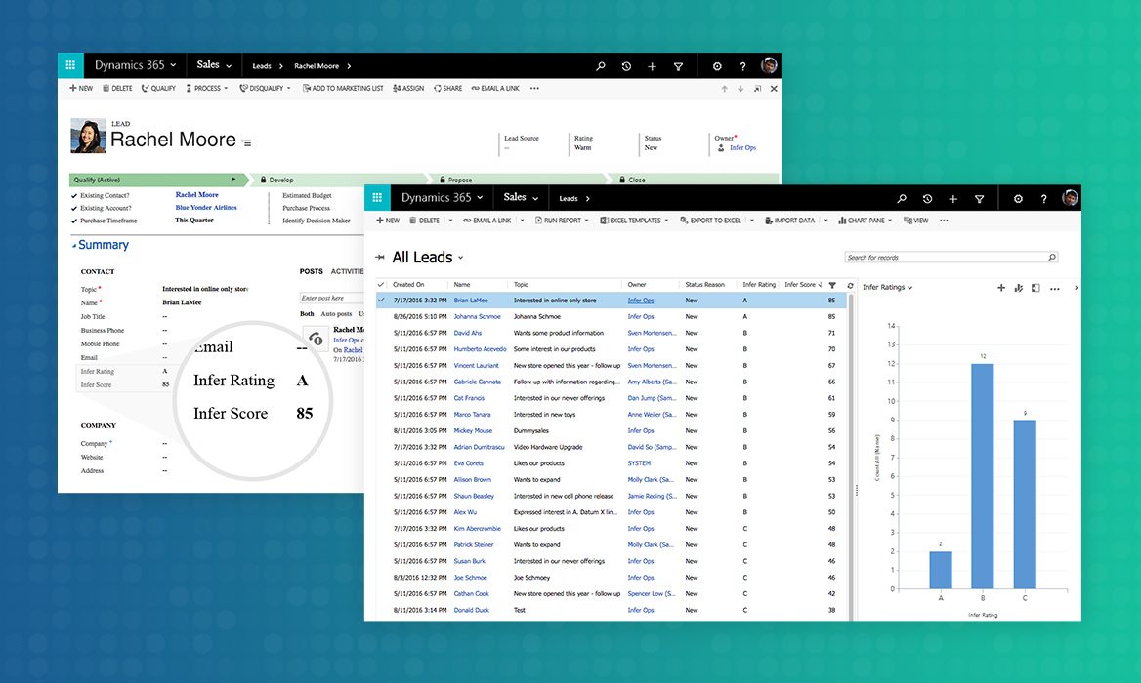The height and width of the screenshot is (683, 1141).
Task: Sort grid by Created On column
Action: [409, 285]
